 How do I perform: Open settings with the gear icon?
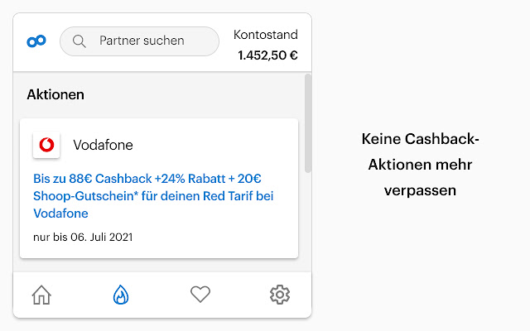point(280,295)
